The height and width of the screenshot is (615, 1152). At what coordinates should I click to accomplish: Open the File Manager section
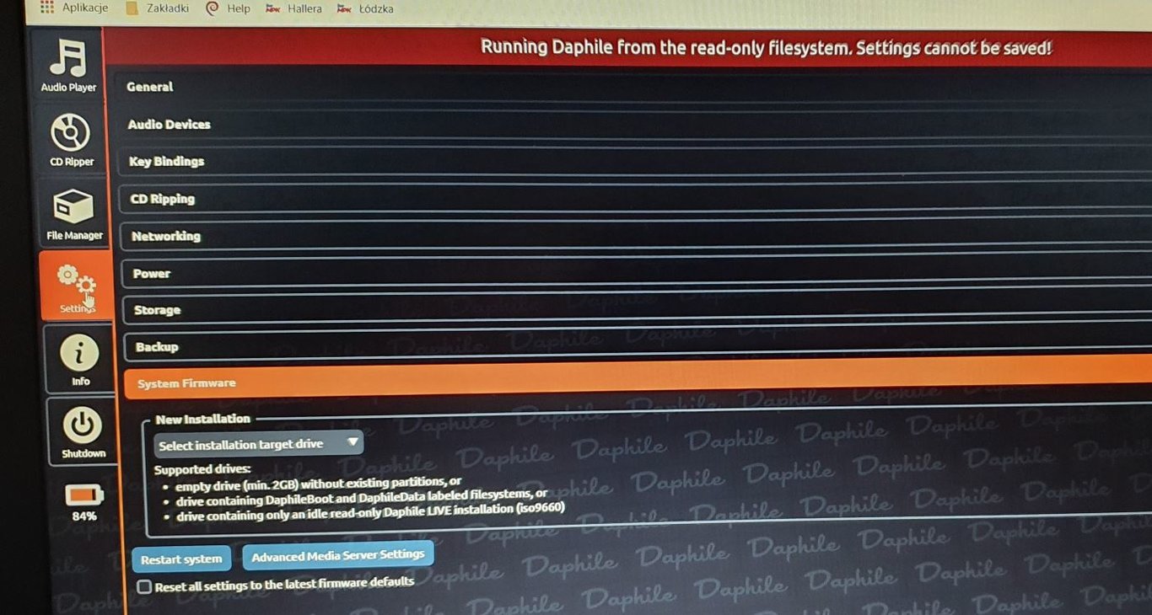[73, 214]
